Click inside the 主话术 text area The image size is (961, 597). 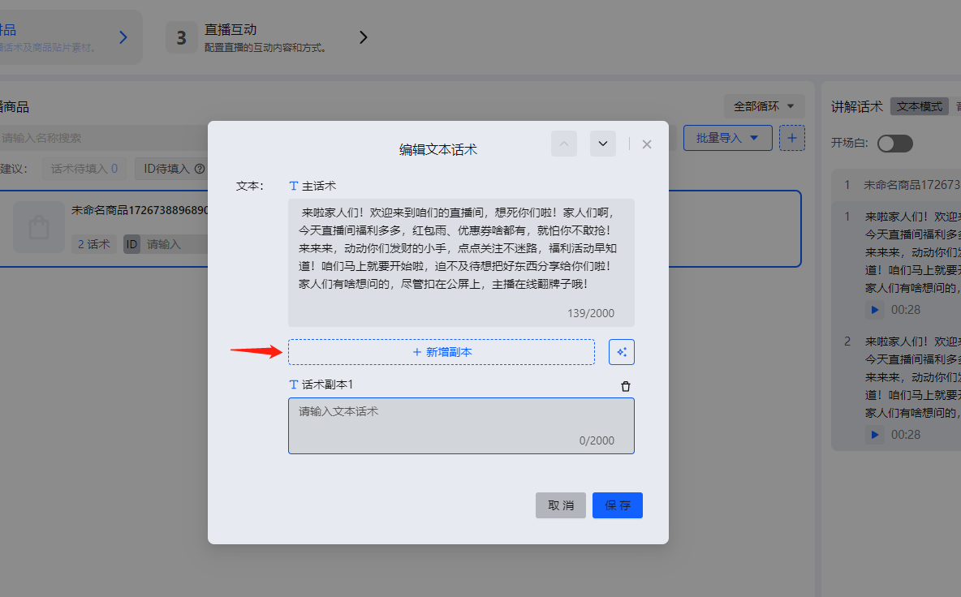tap(461, 262)
